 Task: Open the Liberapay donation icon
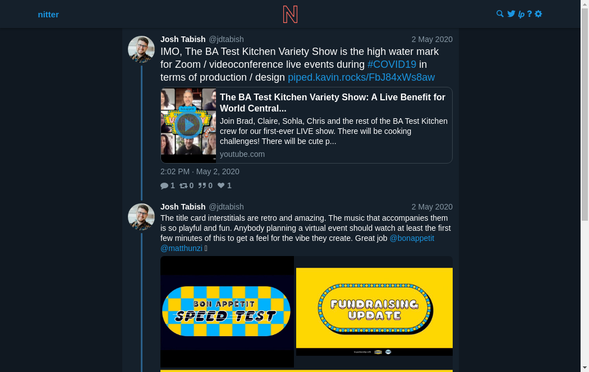tap(521, 14)
